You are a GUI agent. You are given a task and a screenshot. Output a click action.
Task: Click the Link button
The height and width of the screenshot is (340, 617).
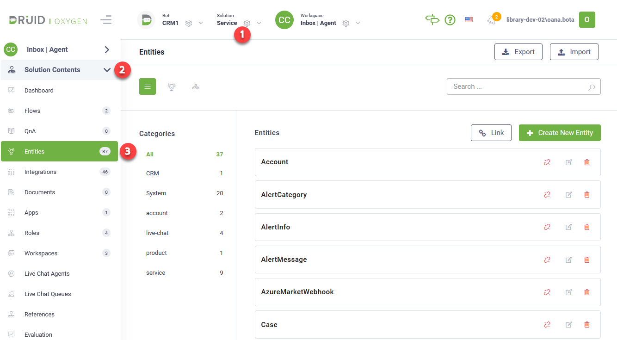point(491,133)
